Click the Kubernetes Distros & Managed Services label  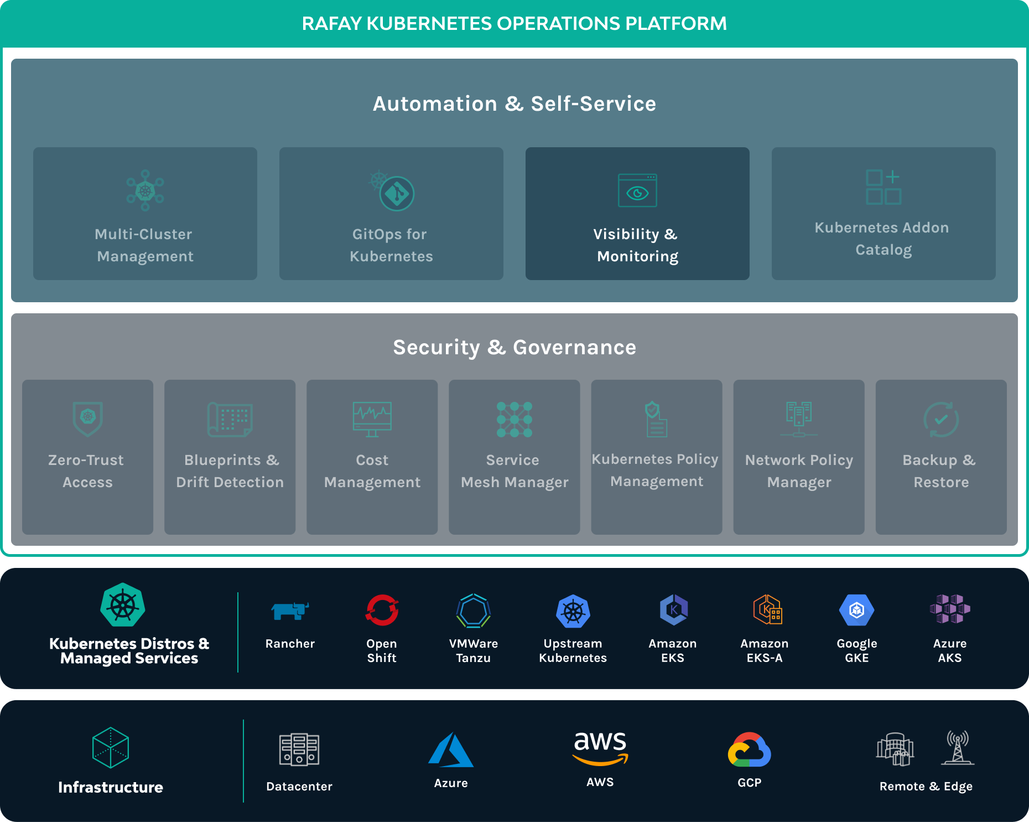[129, 651]
